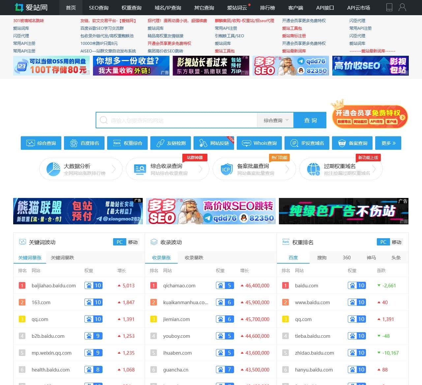Open the 熊猫联盟 ad banner

tap(78, 211)
